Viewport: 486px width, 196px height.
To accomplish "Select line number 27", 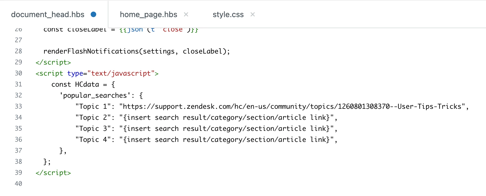I will pyautogui.click(x=19, y=40).
